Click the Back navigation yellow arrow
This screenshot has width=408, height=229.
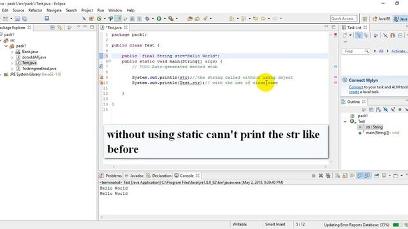click(x=263, y=18)
